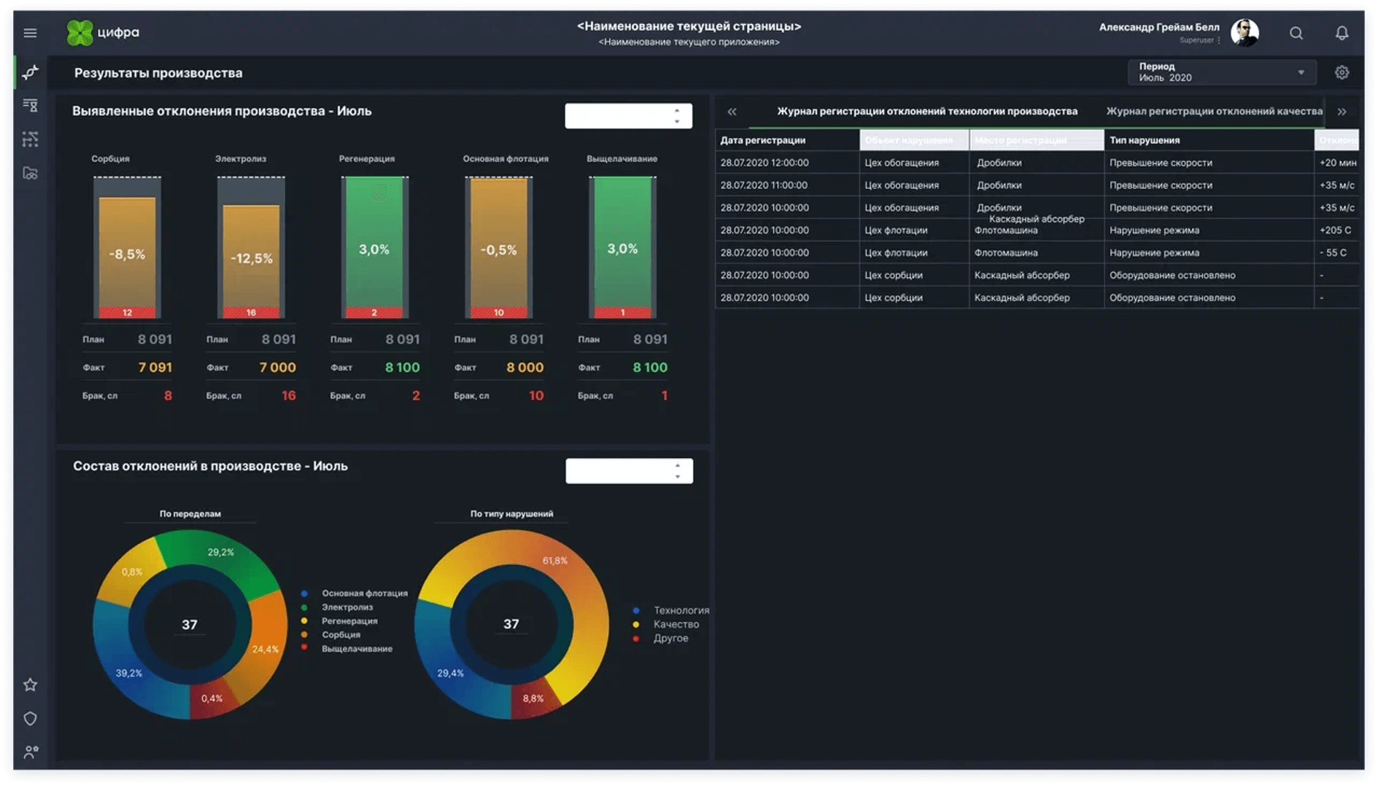Open the favorites star sidebar icon
This screenshot has width=1378, height=786.
tap(30, 685)
